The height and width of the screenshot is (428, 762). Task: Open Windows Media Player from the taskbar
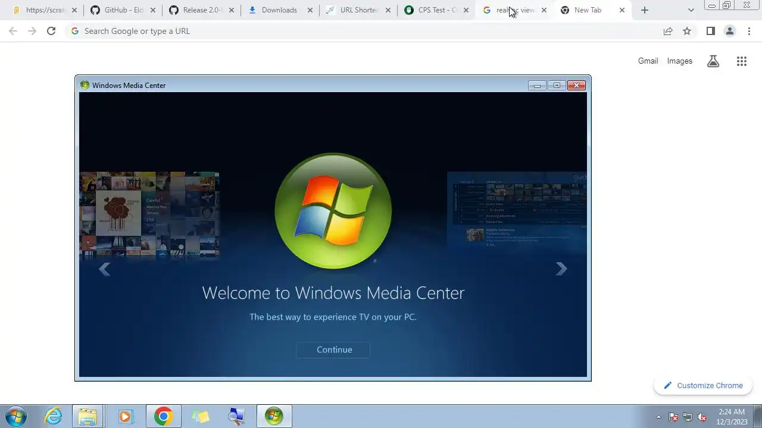(x=125, y=416)
